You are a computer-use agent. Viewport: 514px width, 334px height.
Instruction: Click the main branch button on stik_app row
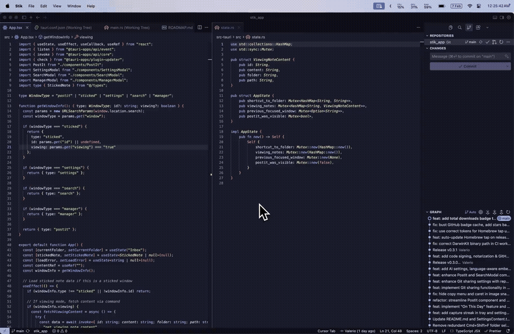click(470, 42)
